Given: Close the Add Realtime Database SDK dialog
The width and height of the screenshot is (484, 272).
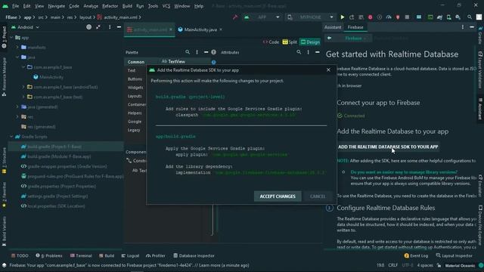Looking at the screenshot, I should pos(328,70).
